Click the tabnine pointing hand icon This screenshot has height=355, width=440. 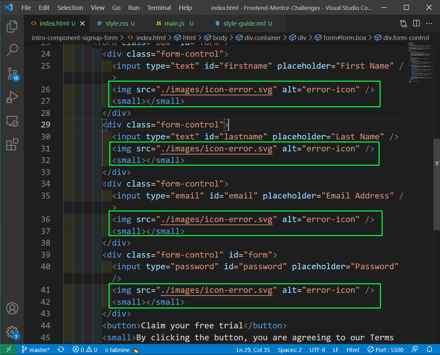(x=135, y=350)
